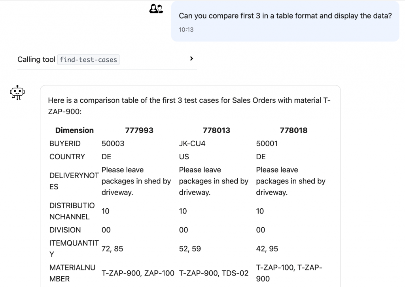Click the Dimension column header
405x287 pixels.
[x=74, y=130]
